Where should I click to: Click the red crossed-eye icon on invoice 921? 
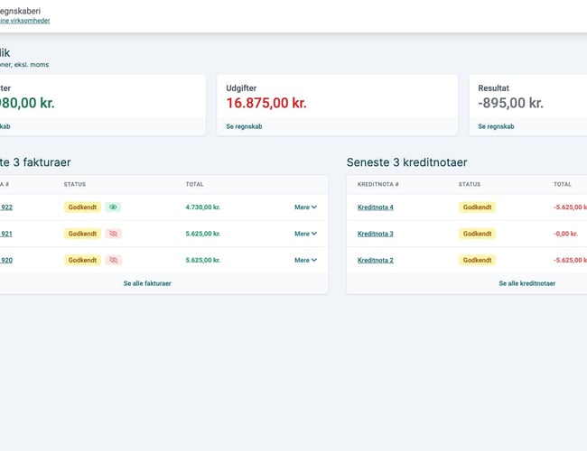click(x=113, y=234)
